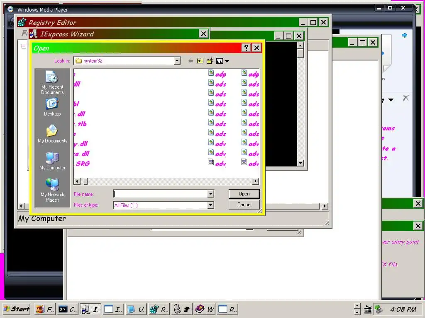Screen dimensions: 425x318
Task: Click the green network tray icon
Action: (379, 309)
